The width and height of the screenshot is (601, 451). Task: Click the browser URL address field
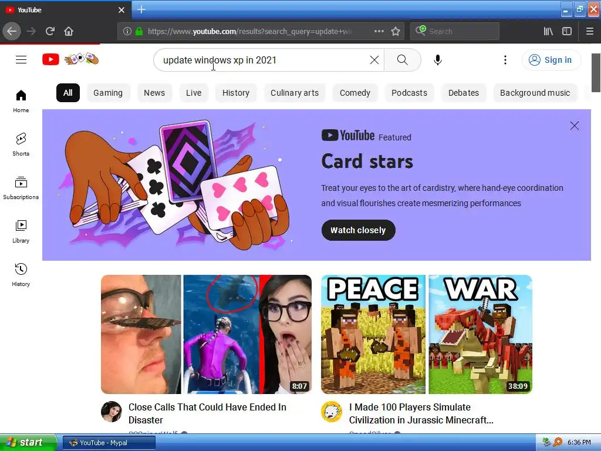coord(249,31)
